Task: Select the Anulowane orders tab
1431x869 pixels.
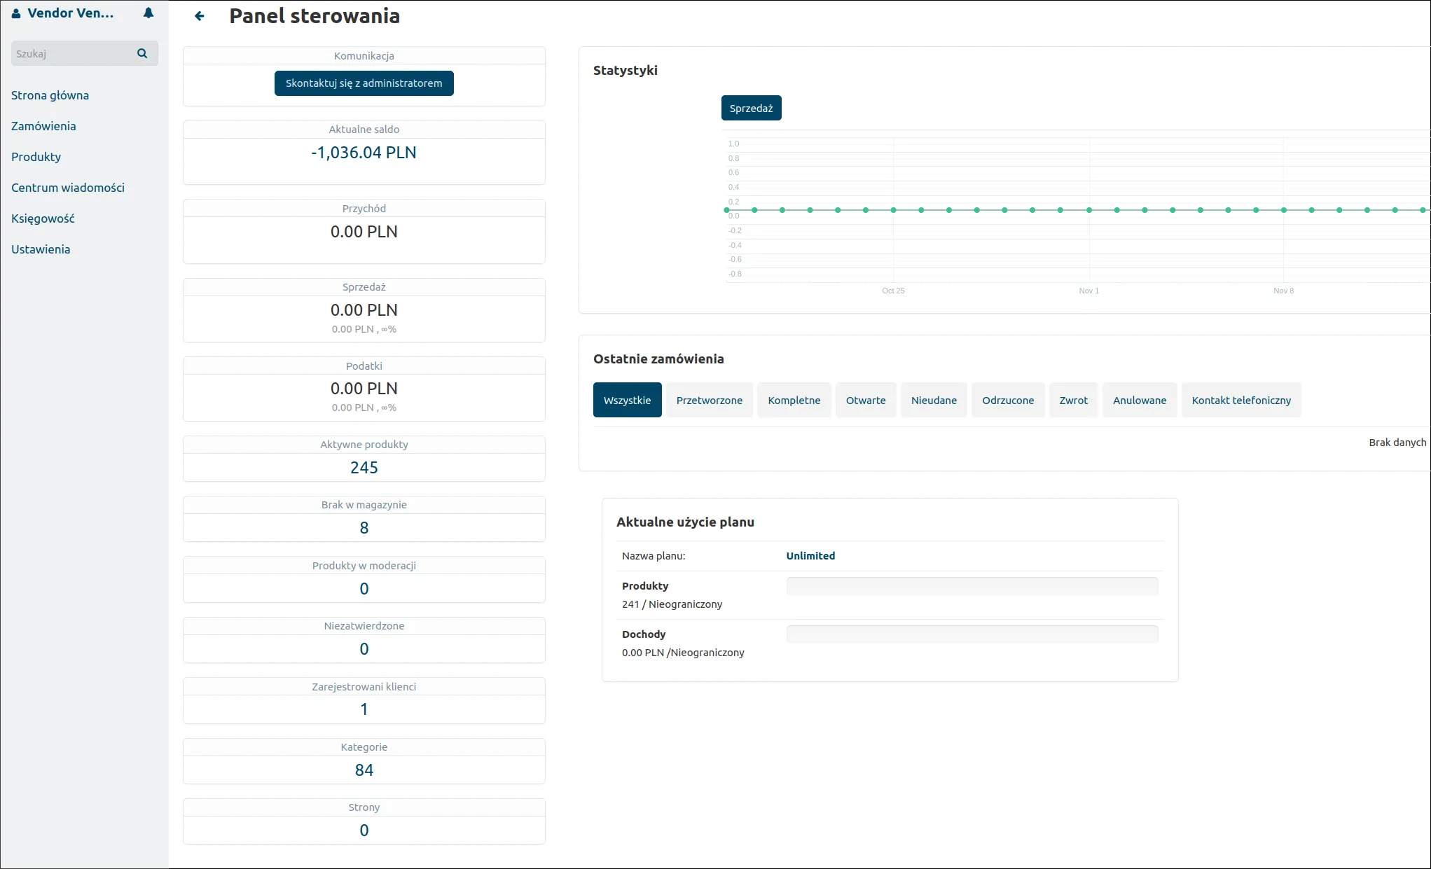Action: 1140,400
